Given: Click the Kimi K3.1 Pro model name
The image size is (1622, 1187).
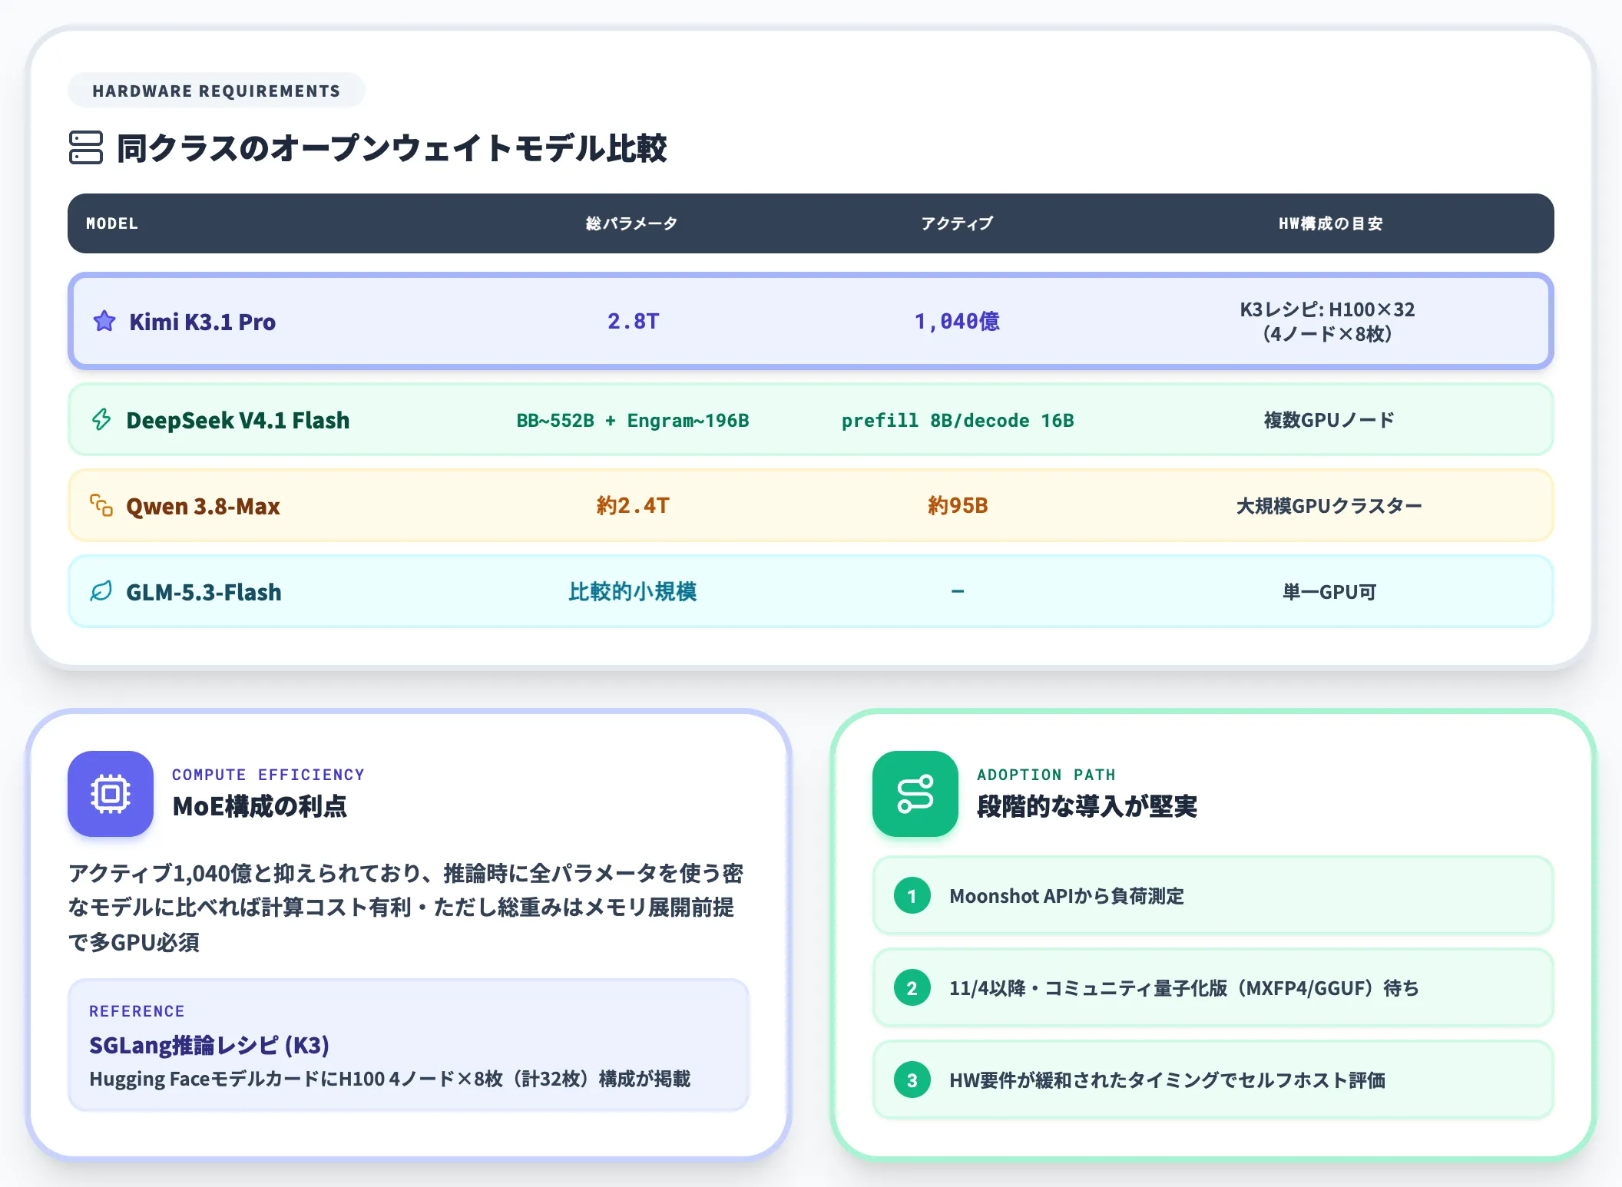Looking at the screenshot, I should 202,322.
